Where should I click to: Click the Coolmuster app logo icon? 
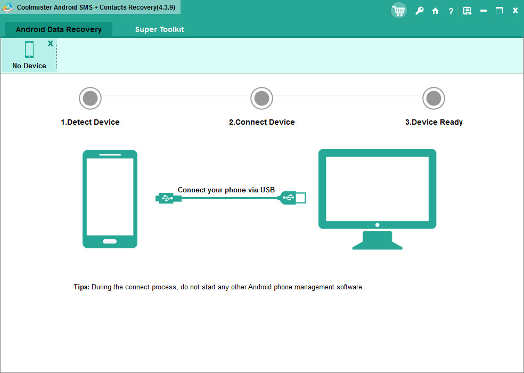7,7
